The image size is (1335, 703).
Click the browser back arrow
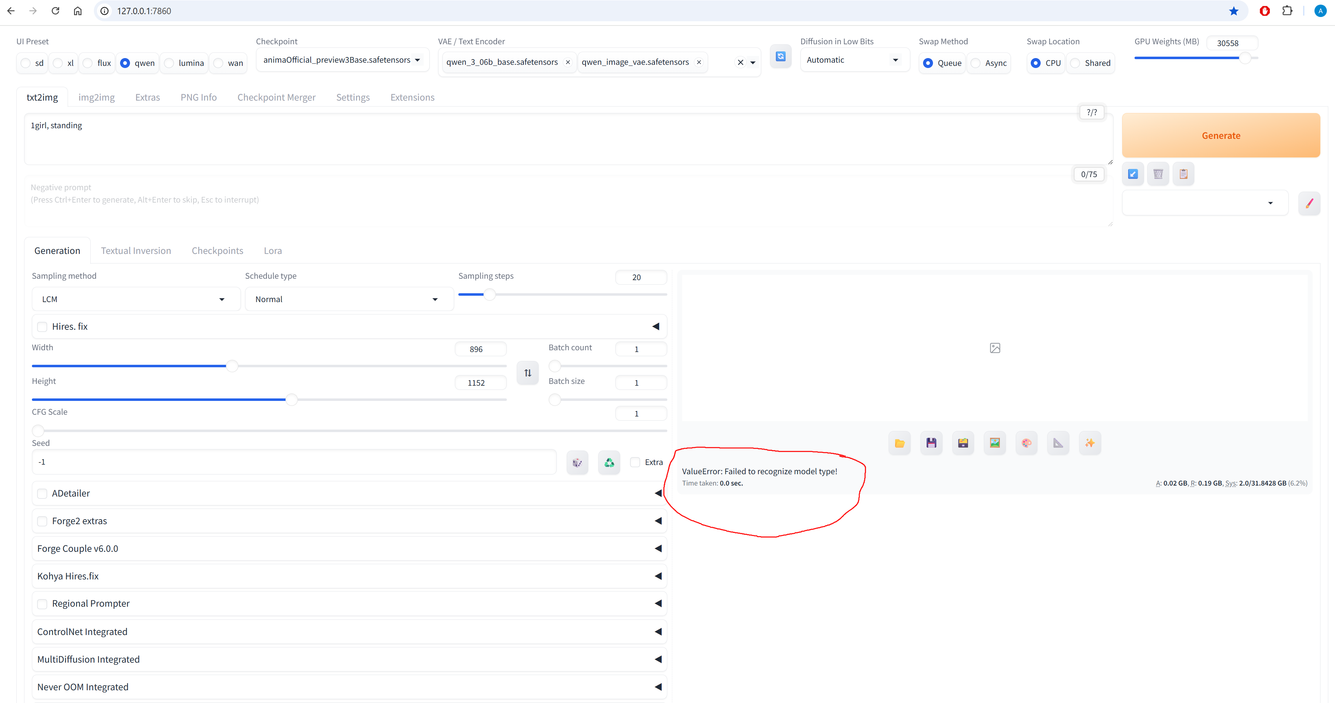11,11
